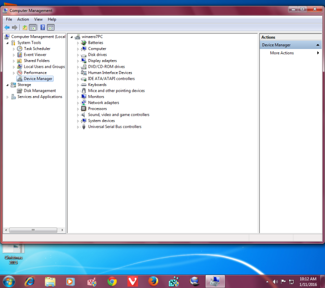Open the Help menu
325x288 pixels.
pyautogui.click(x=52, y=19)
